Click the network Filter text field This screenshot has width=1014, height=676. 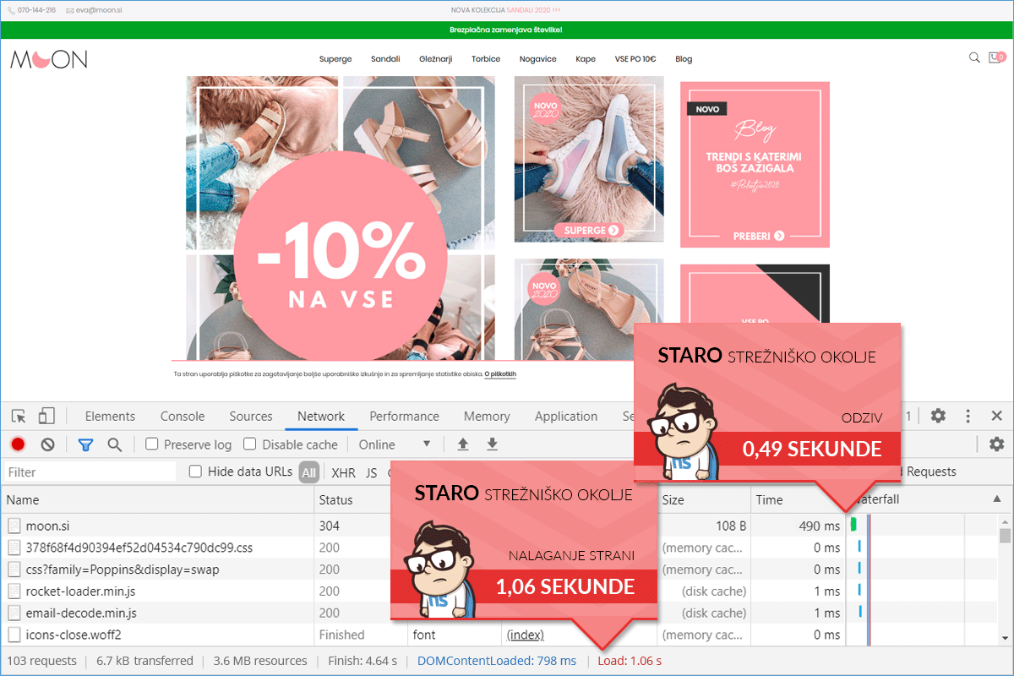click(89, 472)
